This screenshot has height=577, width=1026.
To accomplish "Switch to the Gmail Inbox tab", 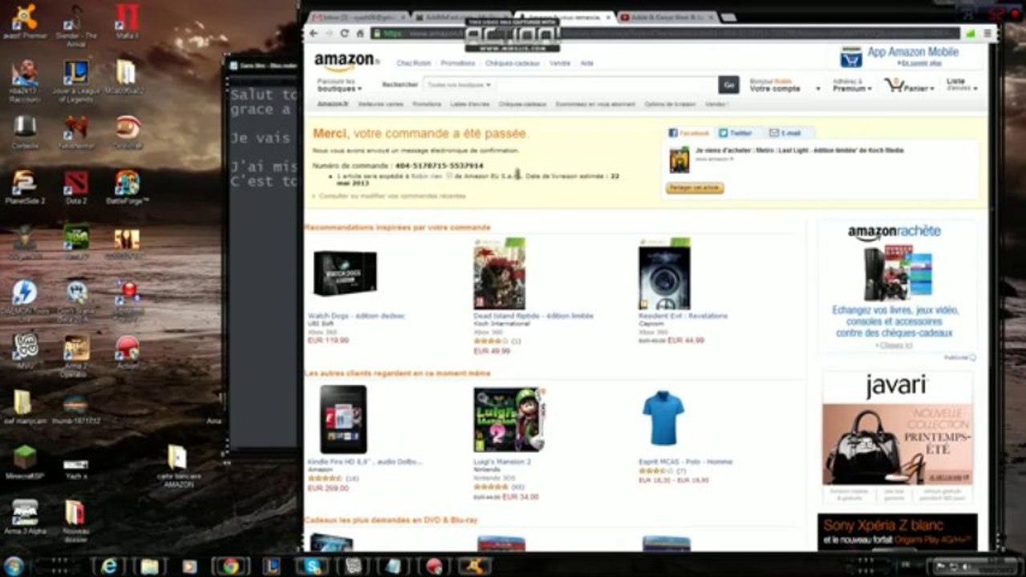I will tap(359, 17).
